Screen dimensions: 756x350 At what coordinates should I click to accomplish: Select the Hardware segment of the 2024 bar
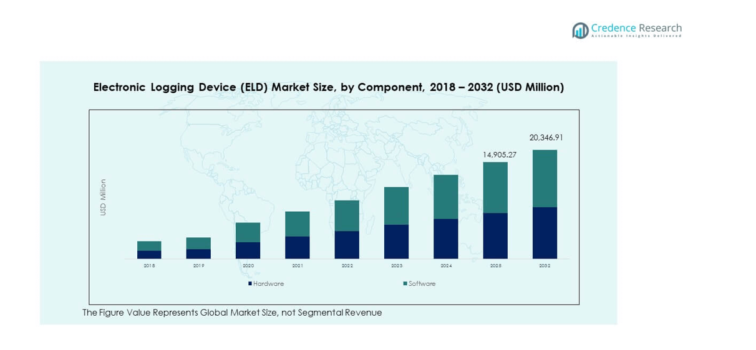[x=445, y=239]
